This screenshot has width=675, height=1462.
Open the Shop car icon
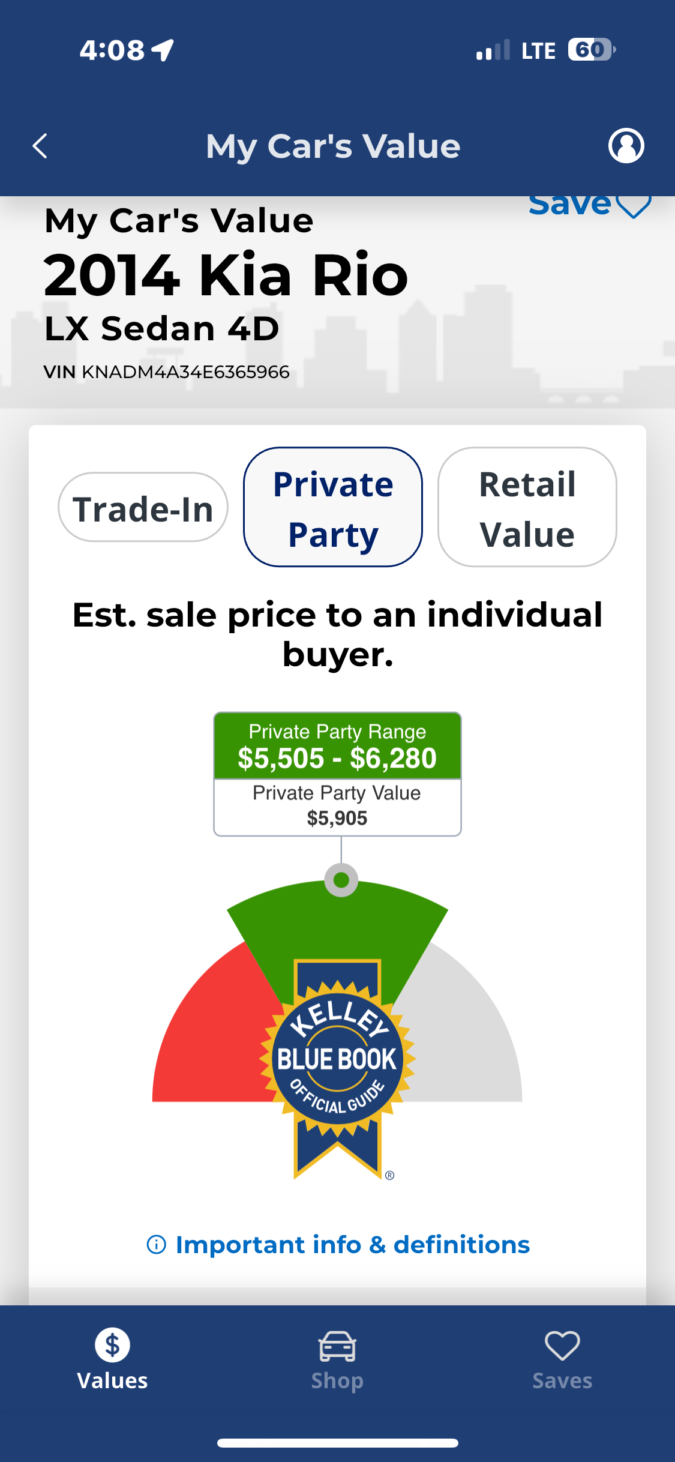(x=337, y=1346)
